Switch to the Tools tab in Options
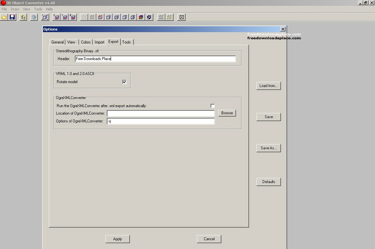 127,42
